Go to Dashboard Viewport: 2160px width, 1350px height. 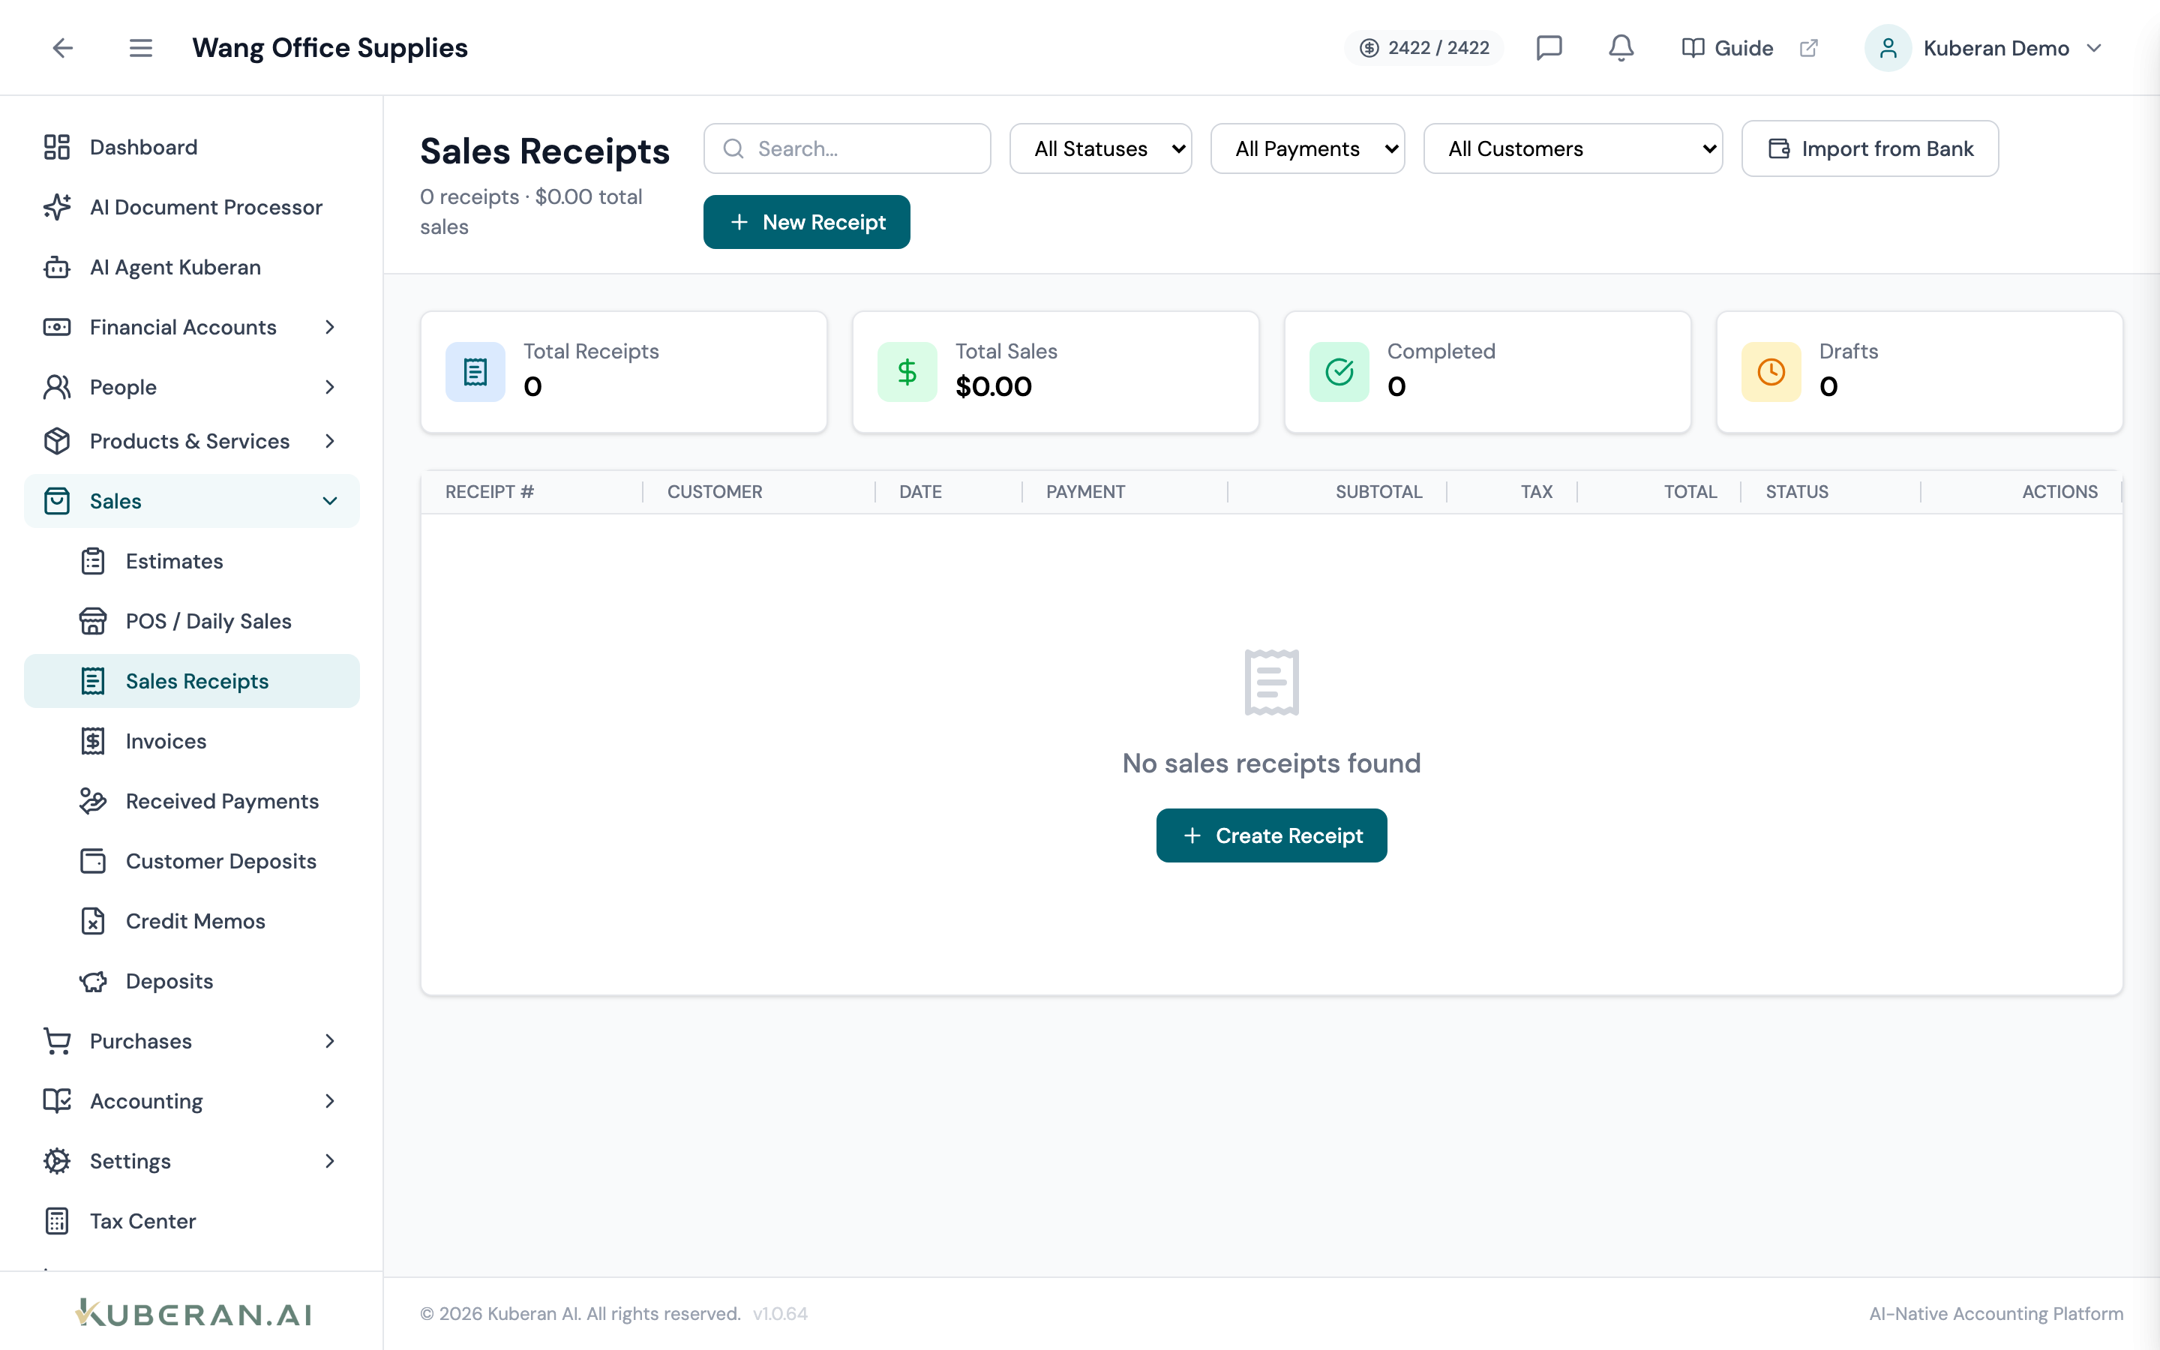pos(192,147)
